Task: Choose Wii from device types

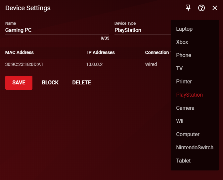Action: [180, 121]
